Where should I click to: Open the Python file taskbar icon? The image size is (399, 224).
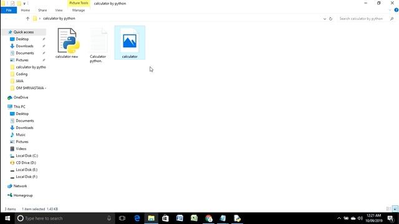click(x=237, y=218)
